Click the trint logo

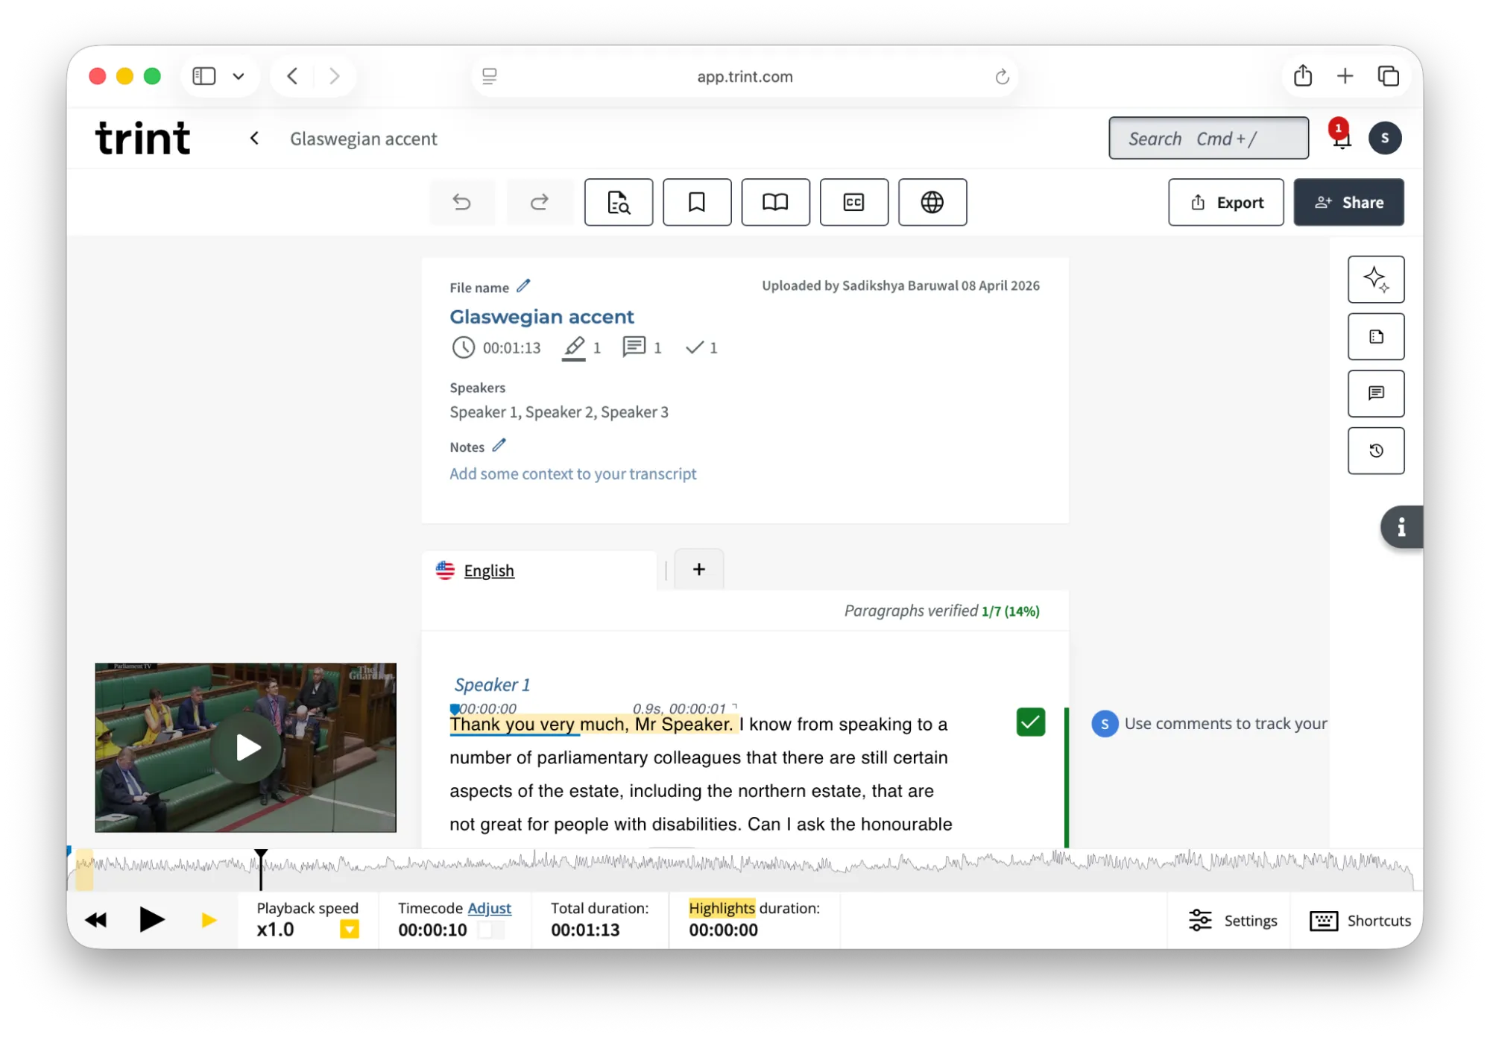pos(143,138)
